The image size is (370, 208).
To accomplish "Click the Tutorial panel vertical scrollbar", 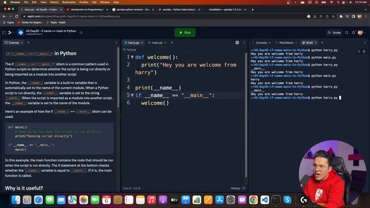I will (118, 77).
